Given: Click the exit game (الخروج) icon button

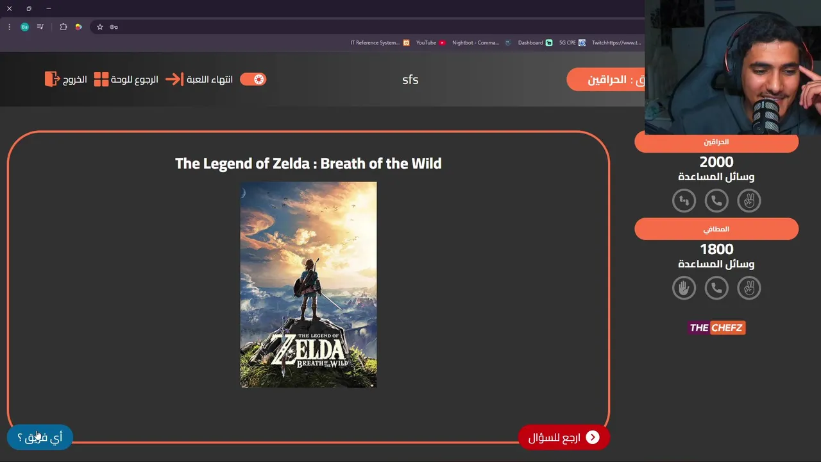Looking at the screenshot, I should 65,80.
